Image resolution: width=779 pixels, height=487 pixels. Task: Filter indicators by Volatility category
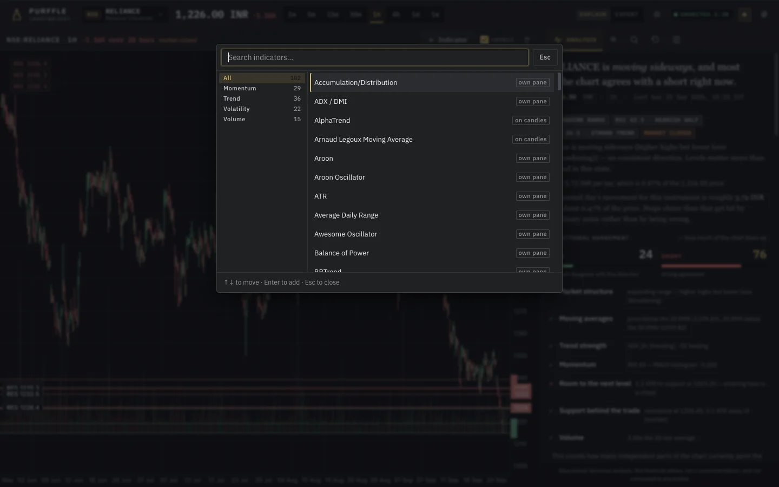[x=262, y=109]
